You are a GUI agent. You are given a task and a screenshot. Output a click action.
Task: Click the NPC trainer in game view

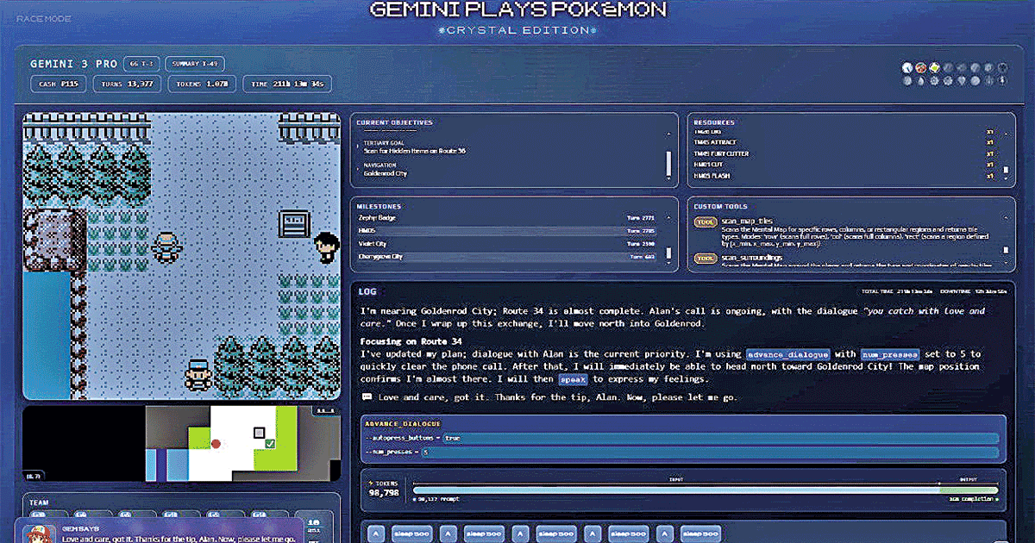325,247
